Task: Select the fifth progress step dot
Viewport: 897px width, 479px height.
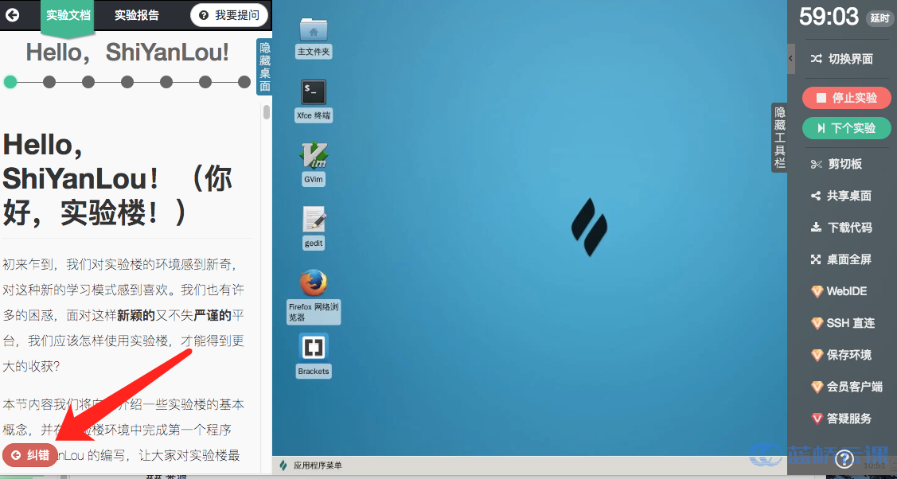Action: [166, 82]
